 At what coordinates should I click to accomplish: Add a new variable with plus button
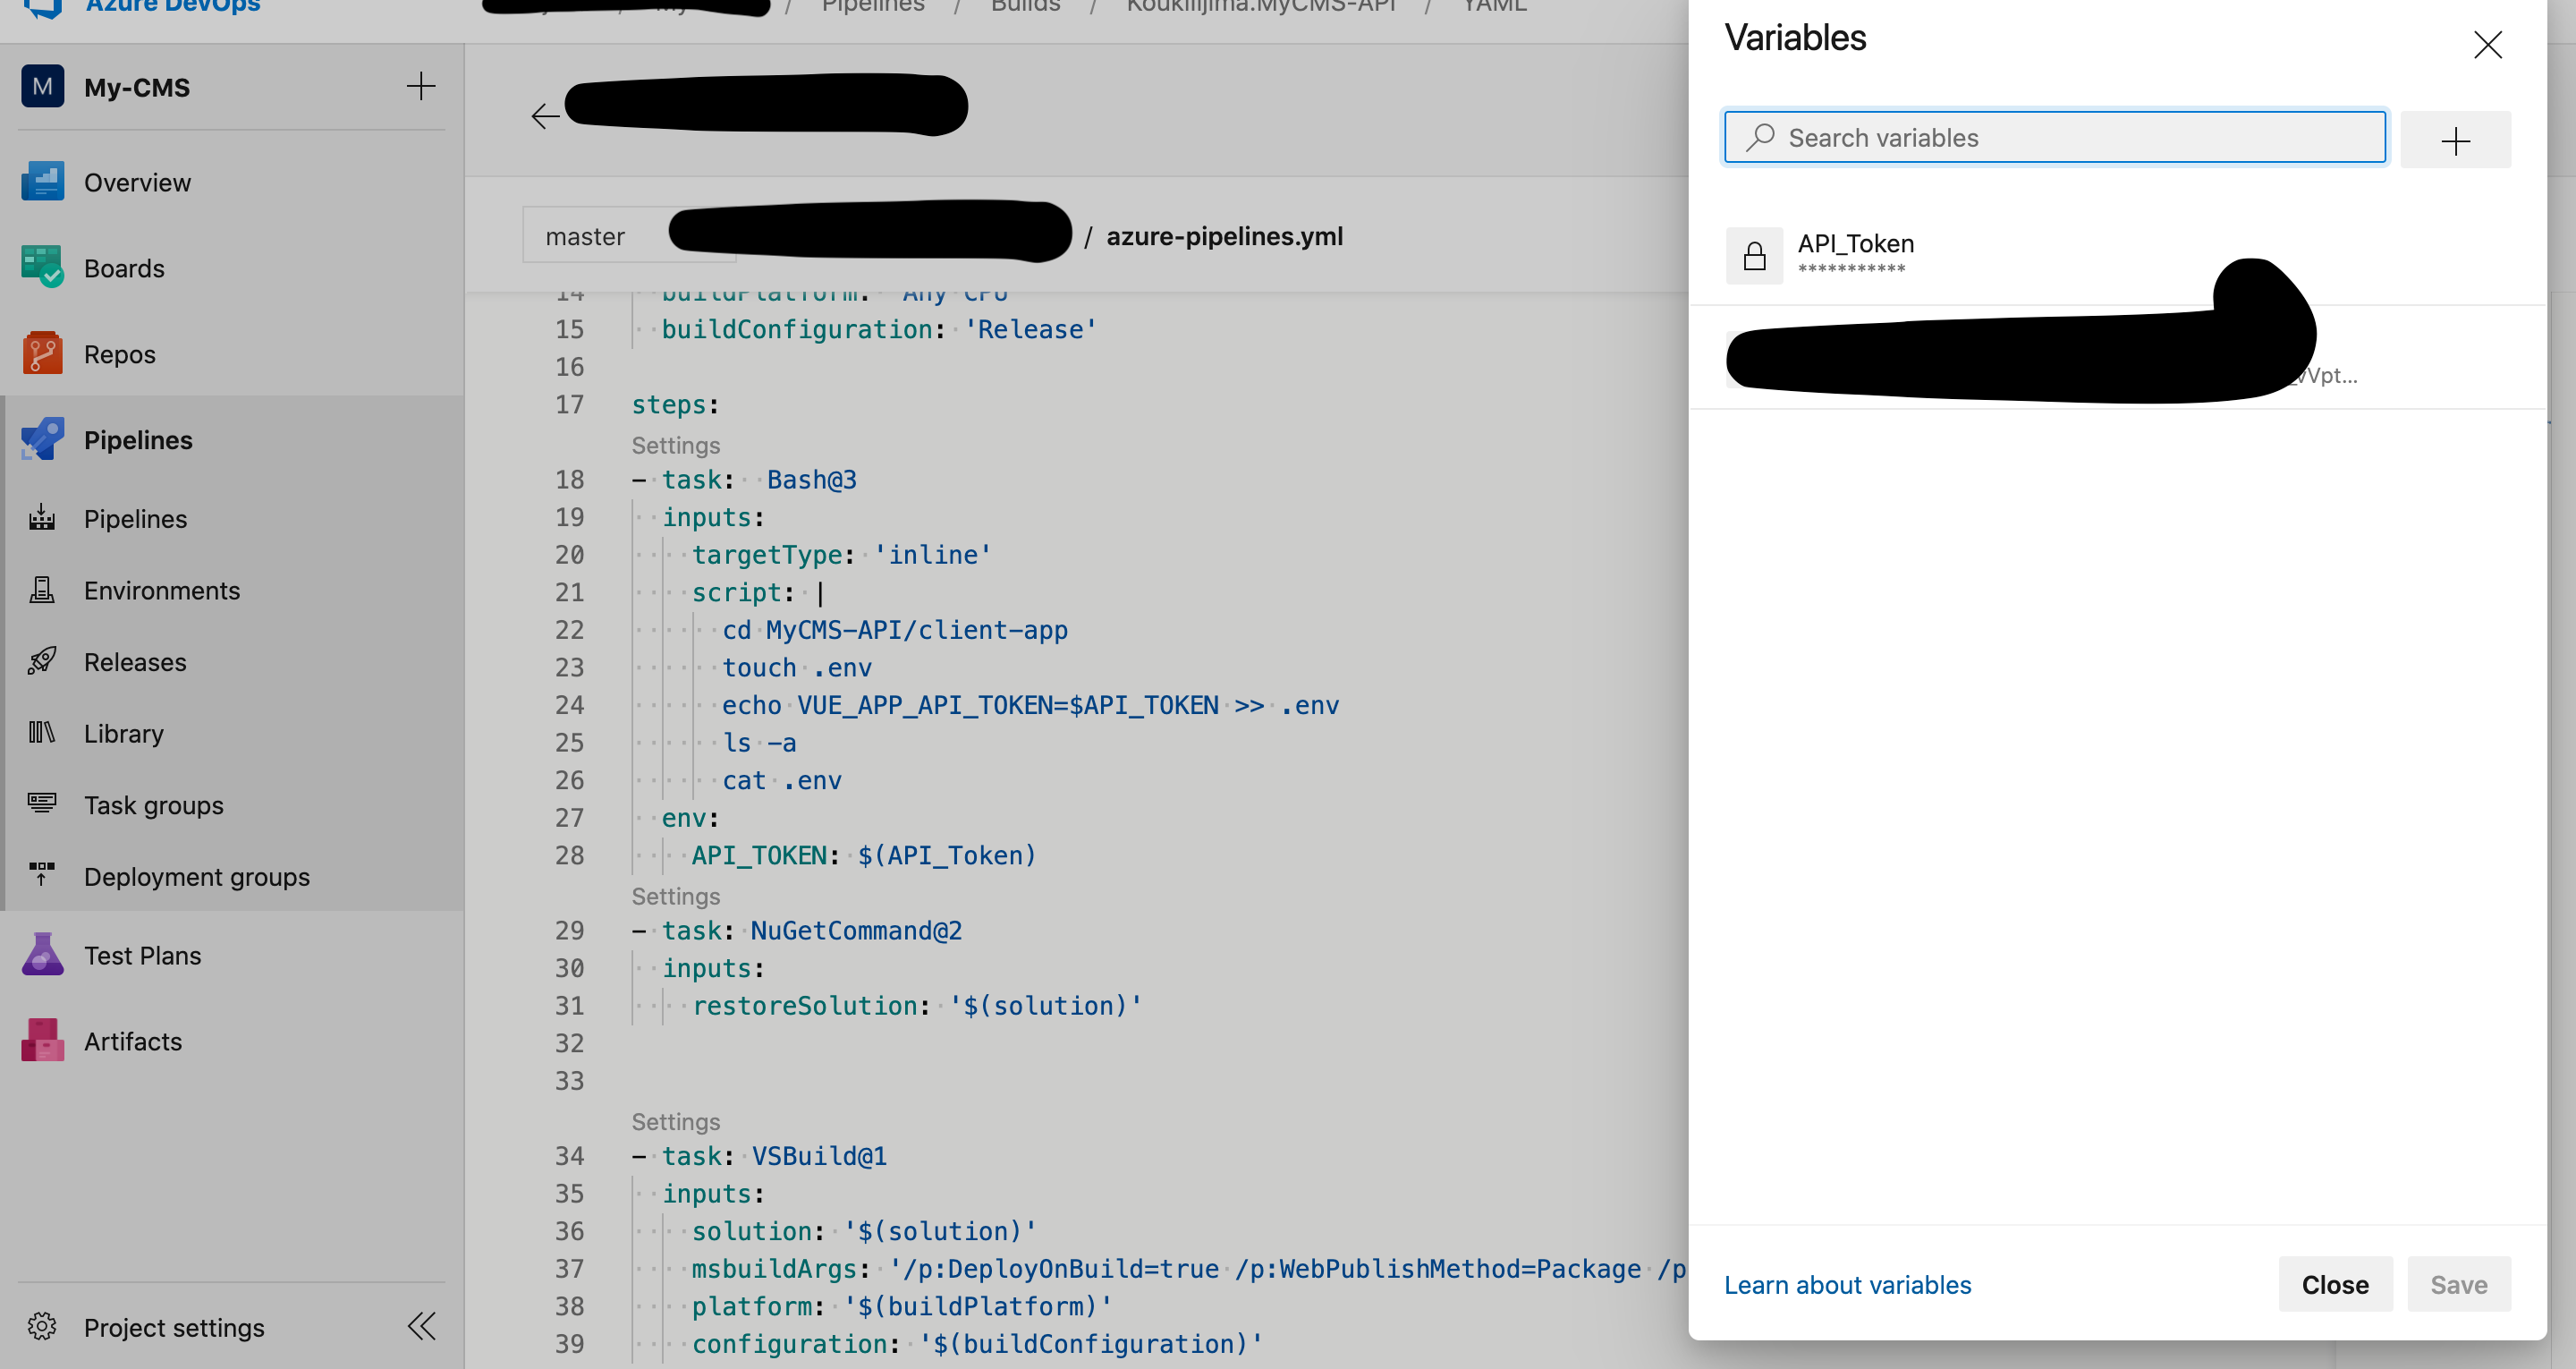[2455, 140]
